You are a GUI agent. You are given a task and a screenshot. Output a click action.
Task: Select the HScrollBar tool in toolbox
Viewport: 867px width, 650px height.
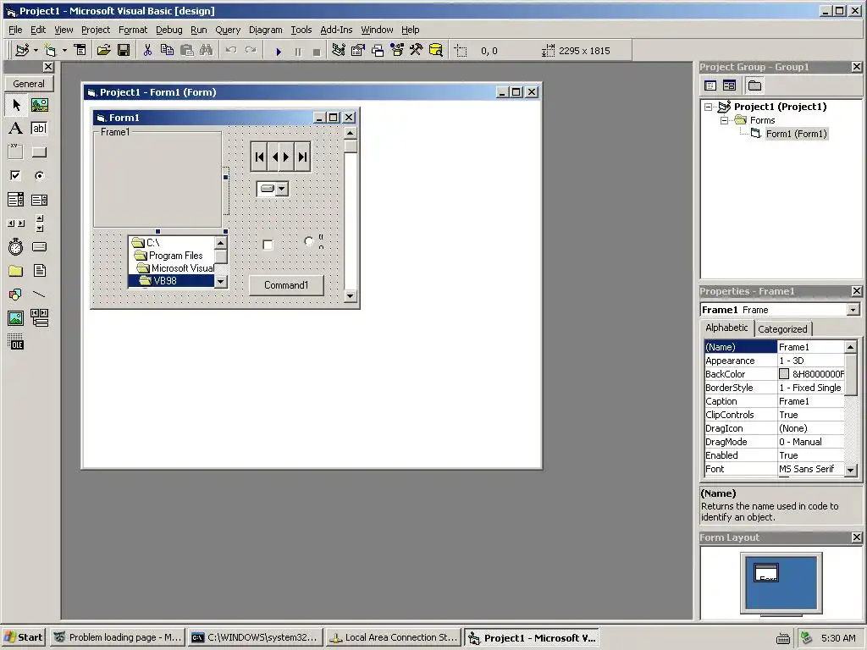15,223
